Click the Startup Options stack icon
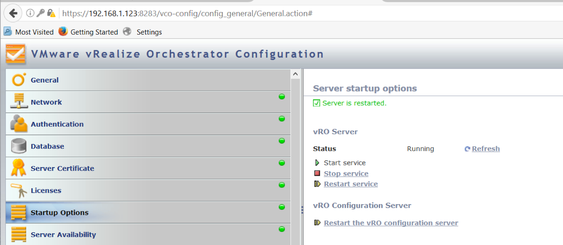The height and width of the screenshot is (245, 563). click(x=18, y=212)
